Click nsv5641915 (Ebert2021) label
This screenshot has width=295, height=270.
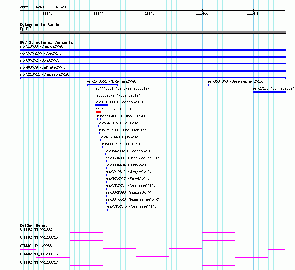point(120,123)
